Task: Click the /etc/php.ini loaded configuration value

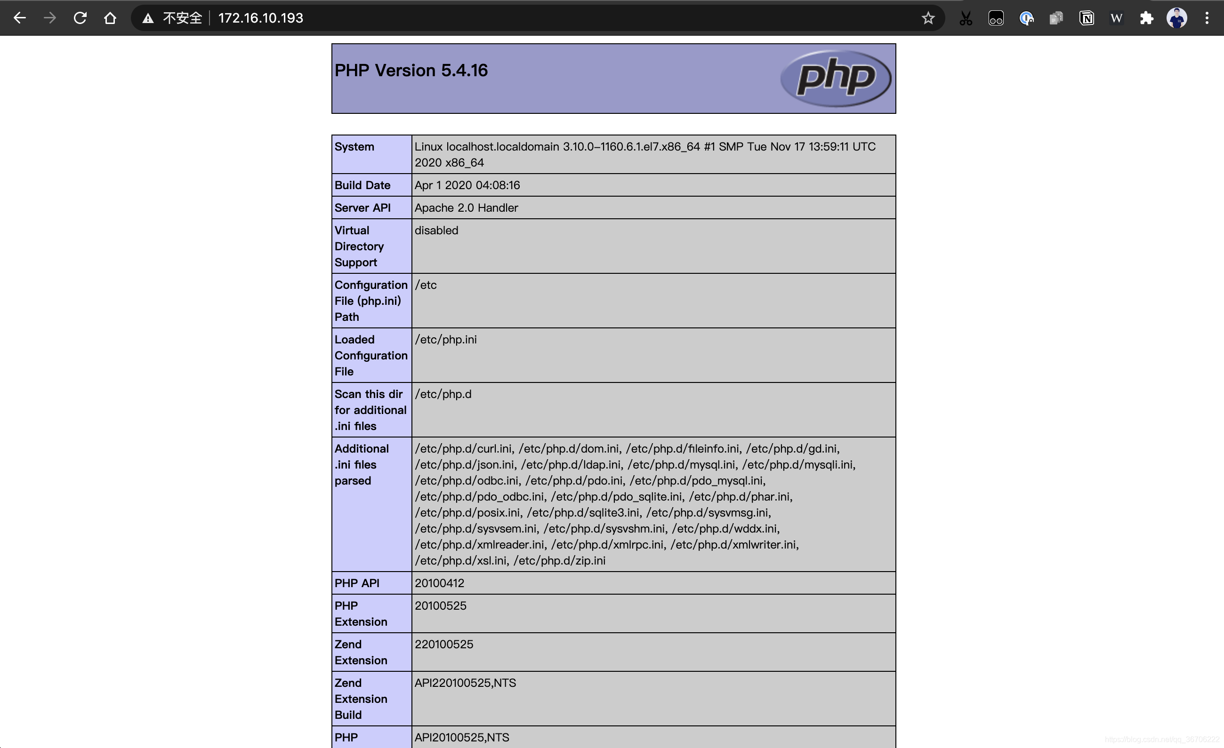Action: coord(446,340)
